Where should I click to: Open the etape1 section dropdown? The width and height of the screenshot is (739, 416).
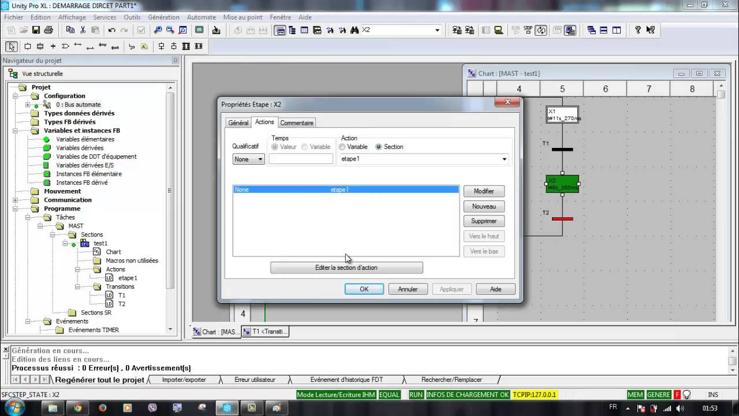505,159
